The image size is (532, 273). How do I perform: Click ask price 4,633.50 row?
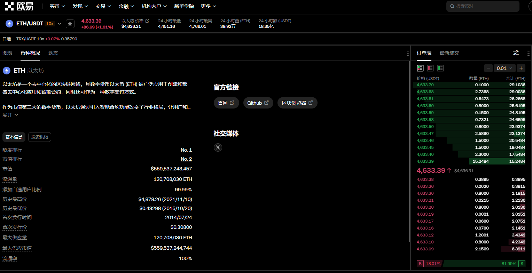coord(471,127)
